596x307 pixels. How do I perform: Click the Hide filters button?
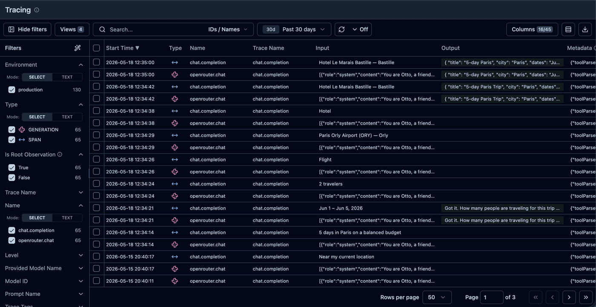coord(28,29)
